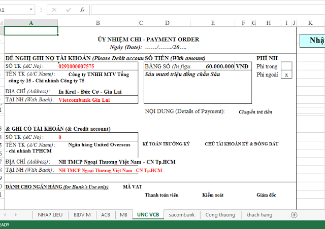The width and height of the screenshot is (325, 229).
Task: Click the formula bar input field
Action: click(x=203, y=10)
